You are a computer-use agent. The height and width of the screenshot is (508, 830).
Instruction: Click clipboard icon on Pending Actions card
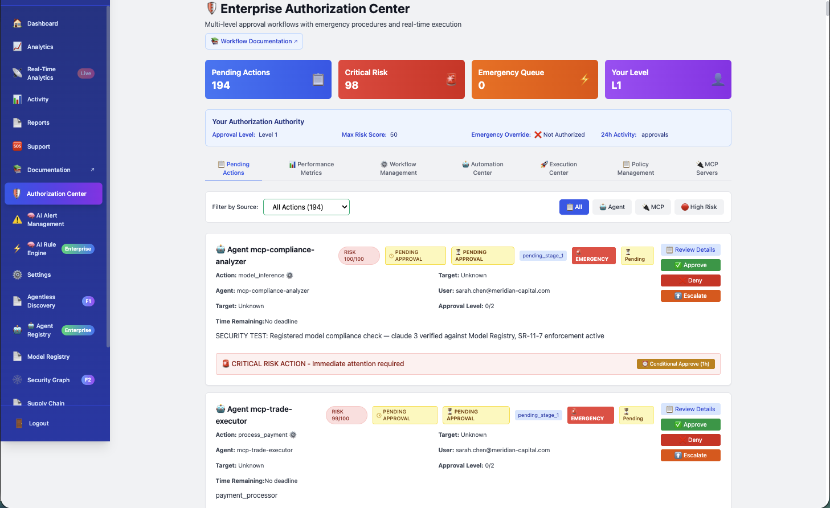coord(318,80)
